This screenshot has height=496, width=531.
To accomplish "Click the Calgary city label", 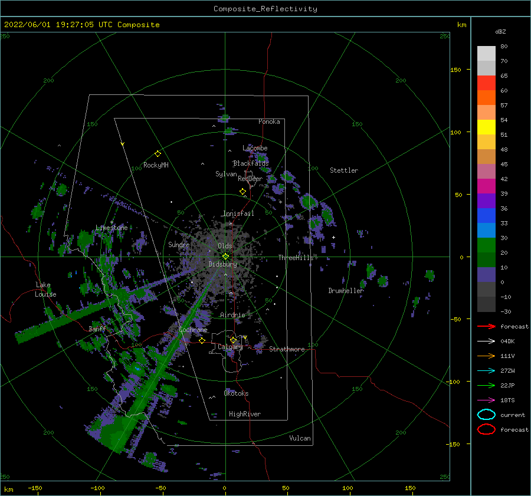I will coord(230,347).
